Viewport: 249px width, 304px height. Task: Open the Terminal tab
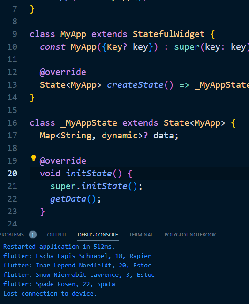[141, 235]
